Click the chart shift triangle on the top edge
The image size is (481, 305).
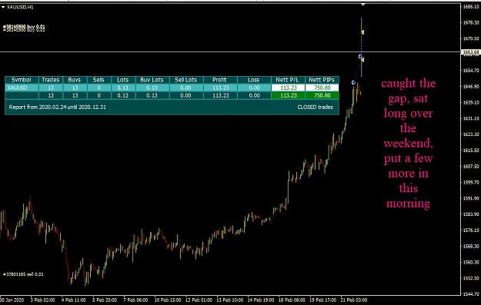[363, 5]
